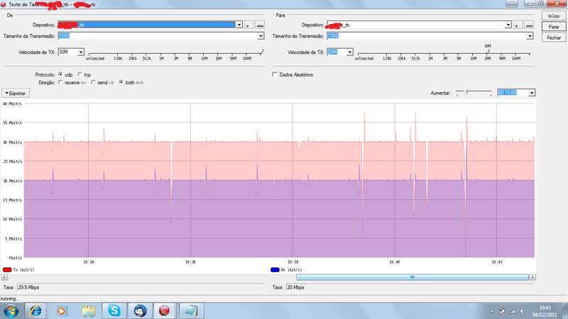Select the tcp protocol option
Screen dimensions: 568x319
point(80,74)
